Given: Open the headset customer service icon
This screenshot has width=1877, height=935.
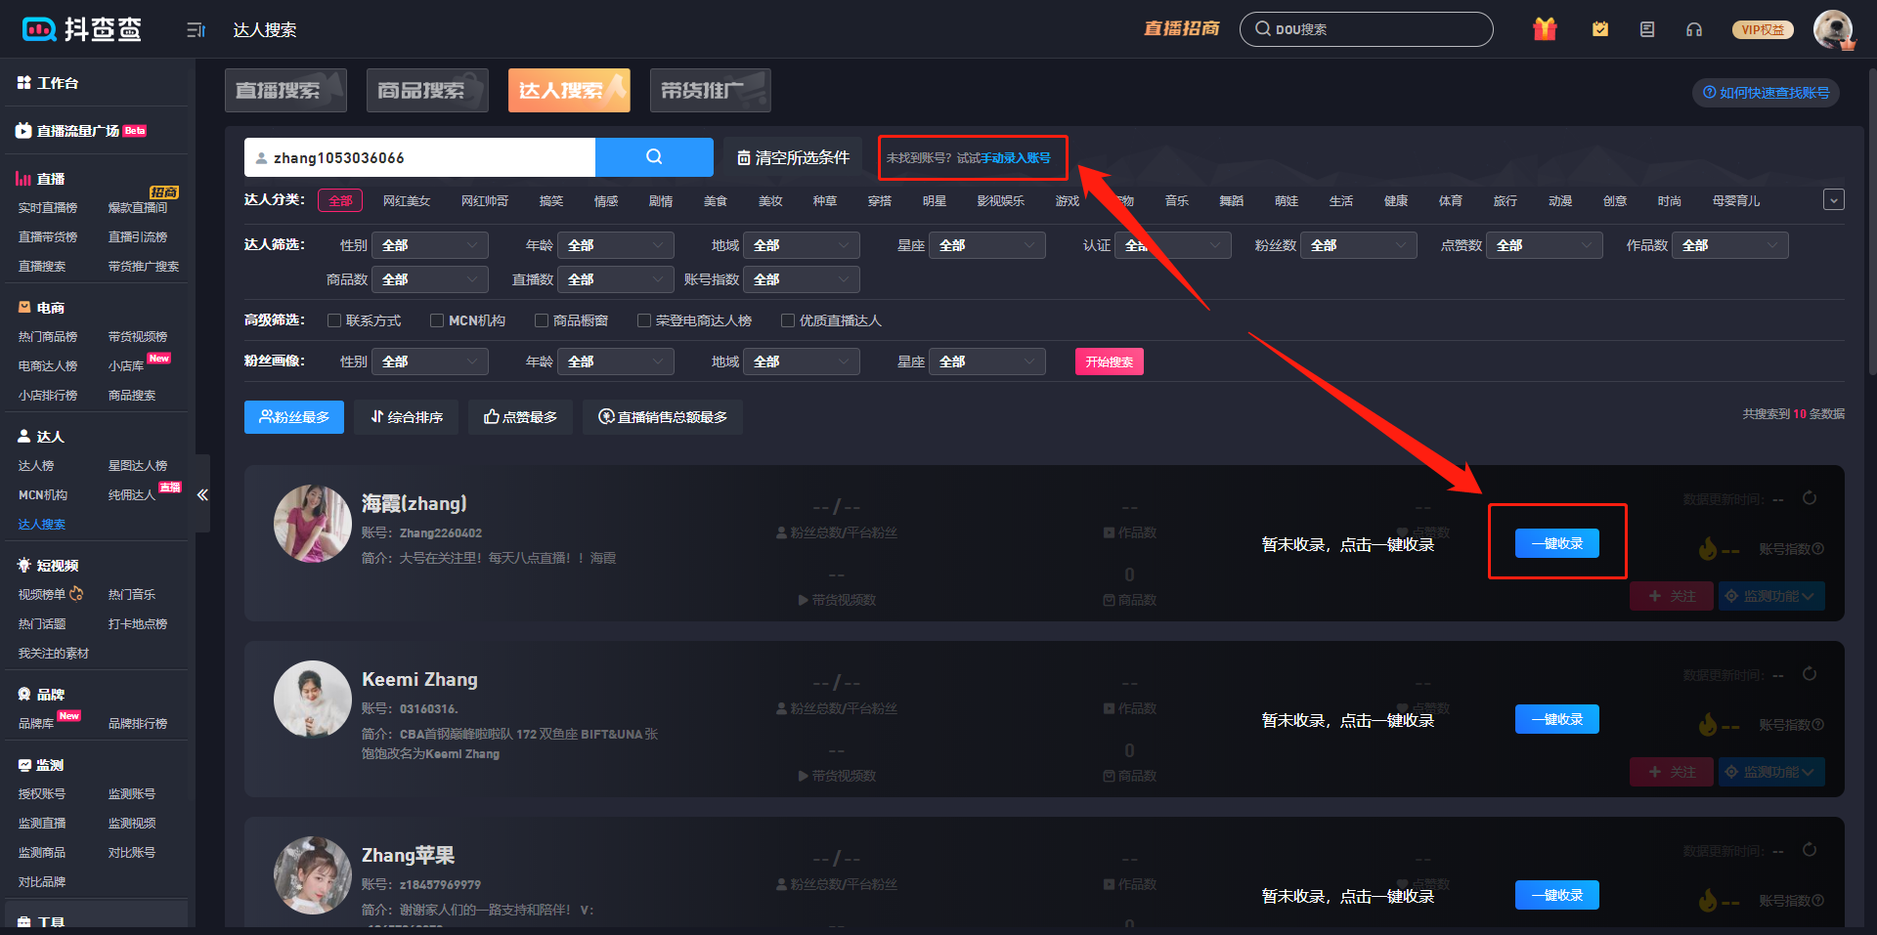Looking at the screenshot, I should coord(1694,29).
